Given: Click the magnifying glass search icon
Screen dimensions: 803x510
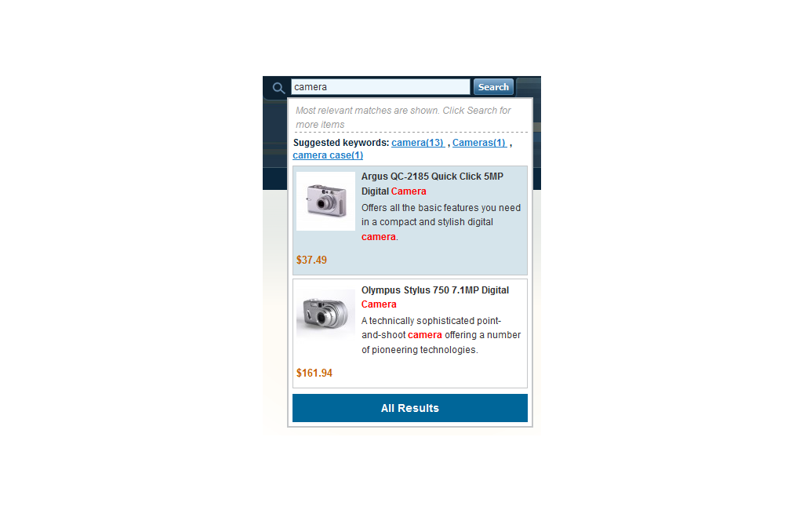Looking at the screenshot, I should point(278,88).
